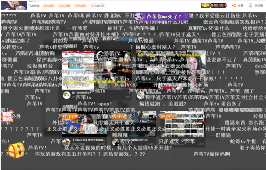Click the pink 亲密互动 badge
Screen dimensions: 266x170
(7, 116)
